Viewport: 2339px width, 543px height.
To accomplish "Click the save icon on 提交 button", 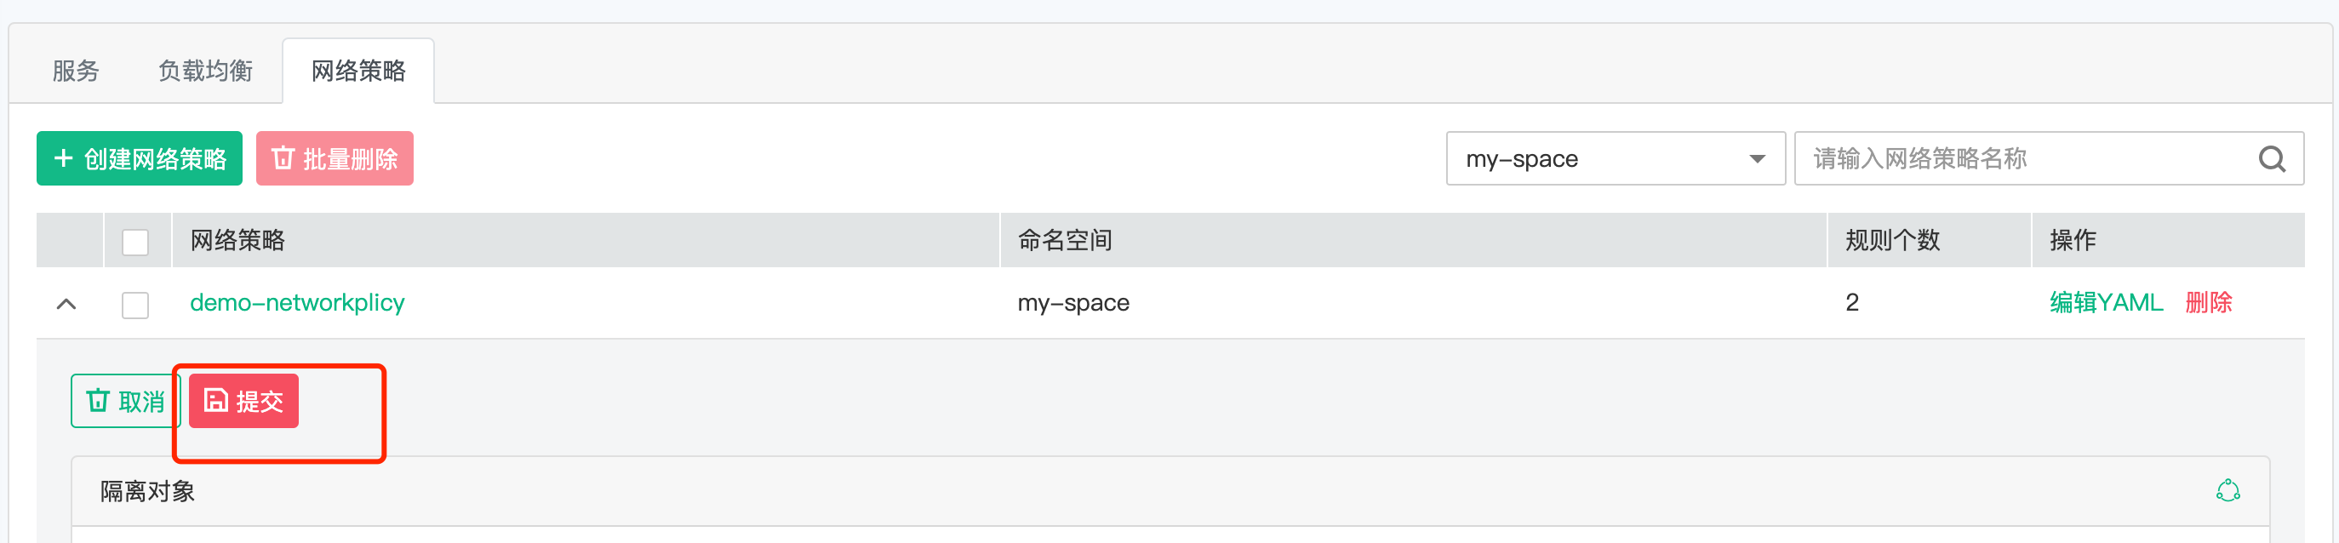I will tap(215, 400).
